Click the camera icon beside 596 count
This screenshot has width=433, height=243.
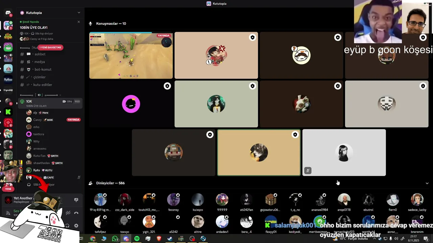pyautogui.click(x=64, y=102)
